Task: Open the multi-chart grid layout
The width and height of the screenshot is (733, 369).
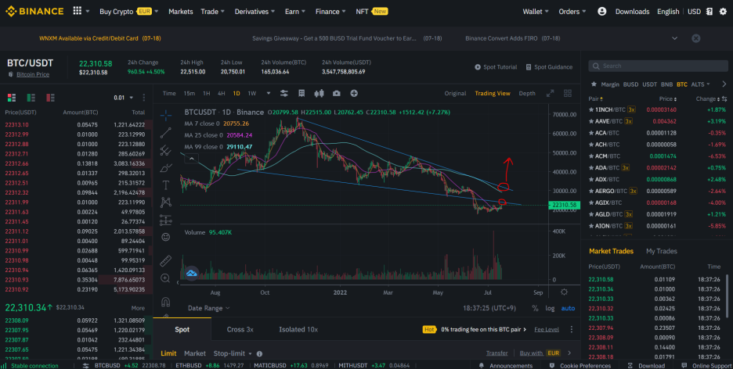Action: point(568,93)
